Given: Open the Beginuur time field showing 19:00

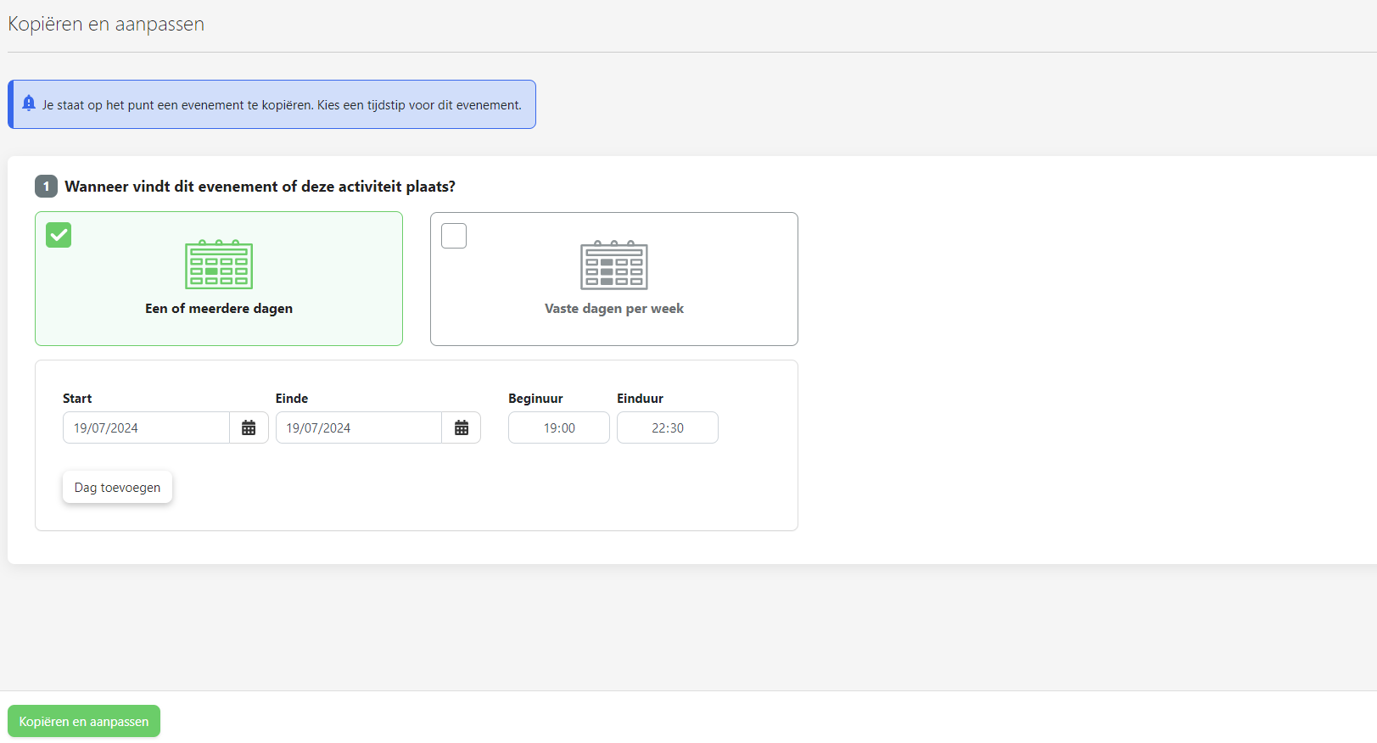Looking at the screenshot, I should pyautogui.click(x=558, y=427).
